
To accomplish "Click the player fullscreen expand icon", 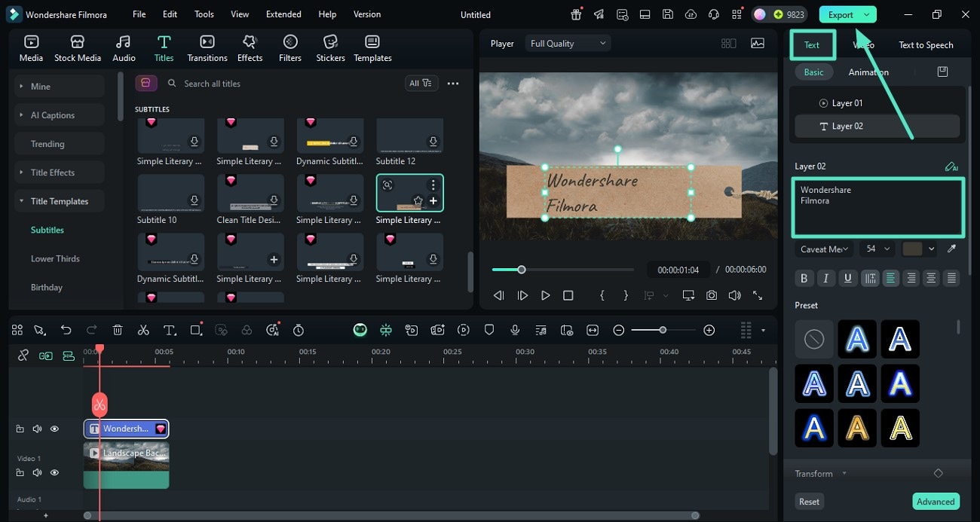I will click(x=758, y=295).
